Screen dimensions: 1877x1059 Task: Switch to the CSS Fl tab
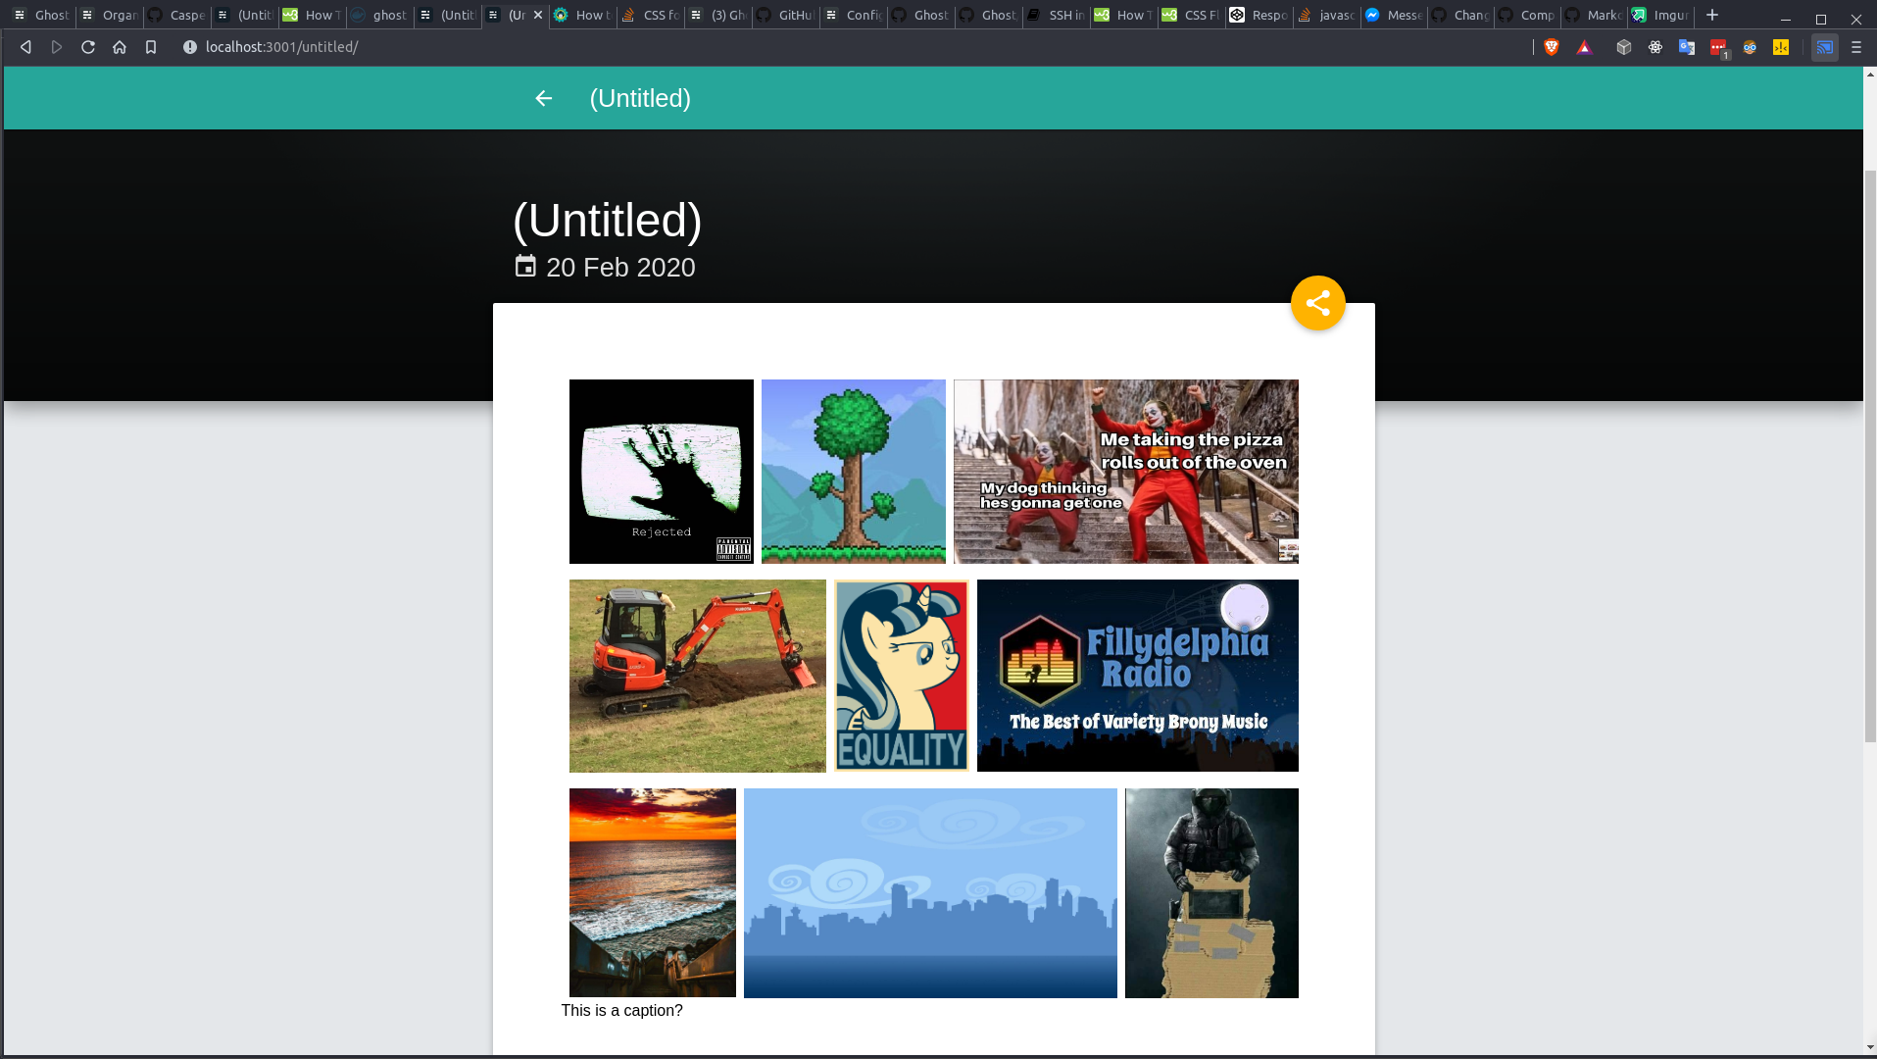coord(1192,15)
